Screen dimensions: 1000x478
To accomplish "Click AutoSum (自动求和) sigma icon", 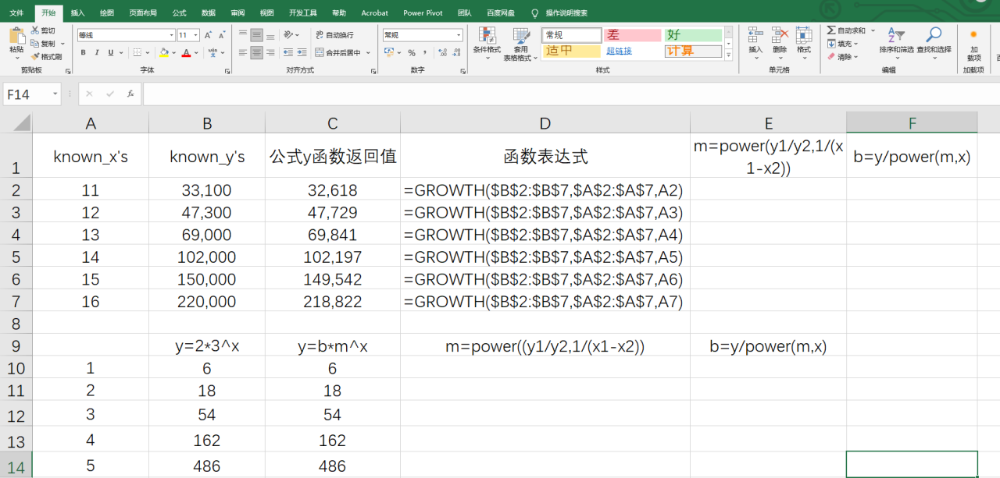I will pyautogui.click(x=831, y=30).
